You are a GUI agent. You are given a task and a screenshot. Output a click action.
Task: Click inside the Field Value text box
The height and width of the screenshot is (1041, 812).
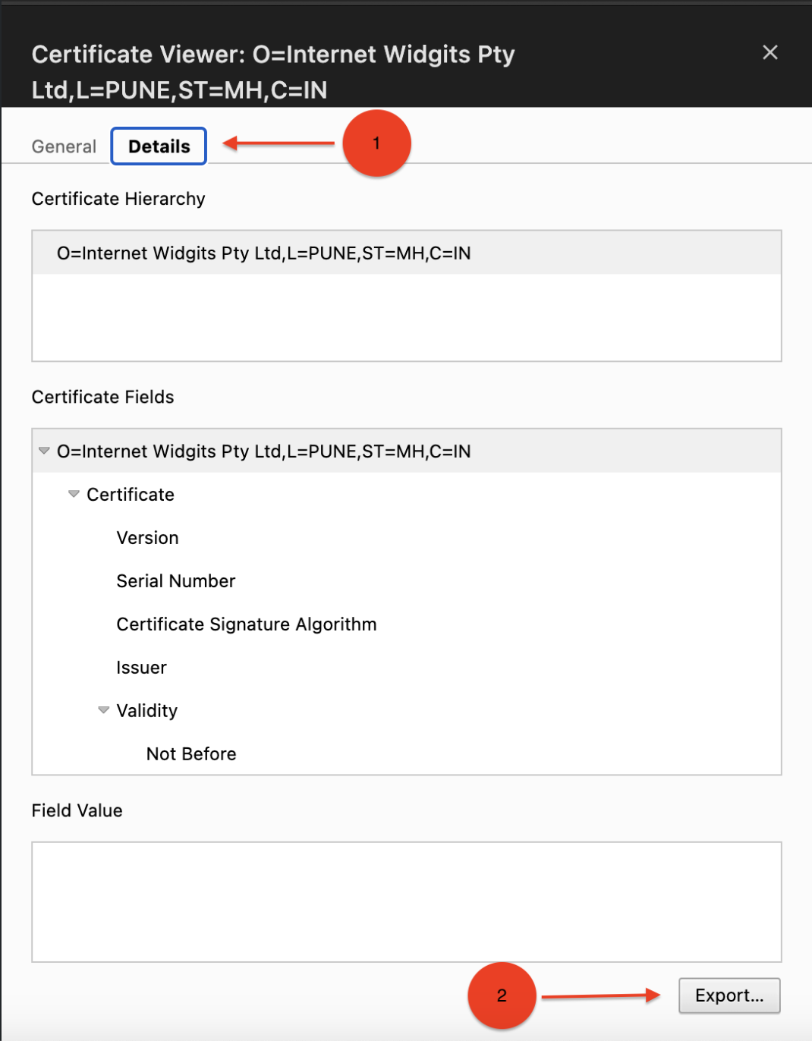406,901
